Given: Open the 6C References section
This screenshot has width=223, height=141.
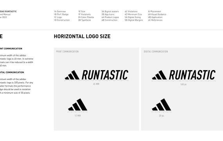Looking at the screenshot, I should [x=155, y=20].
